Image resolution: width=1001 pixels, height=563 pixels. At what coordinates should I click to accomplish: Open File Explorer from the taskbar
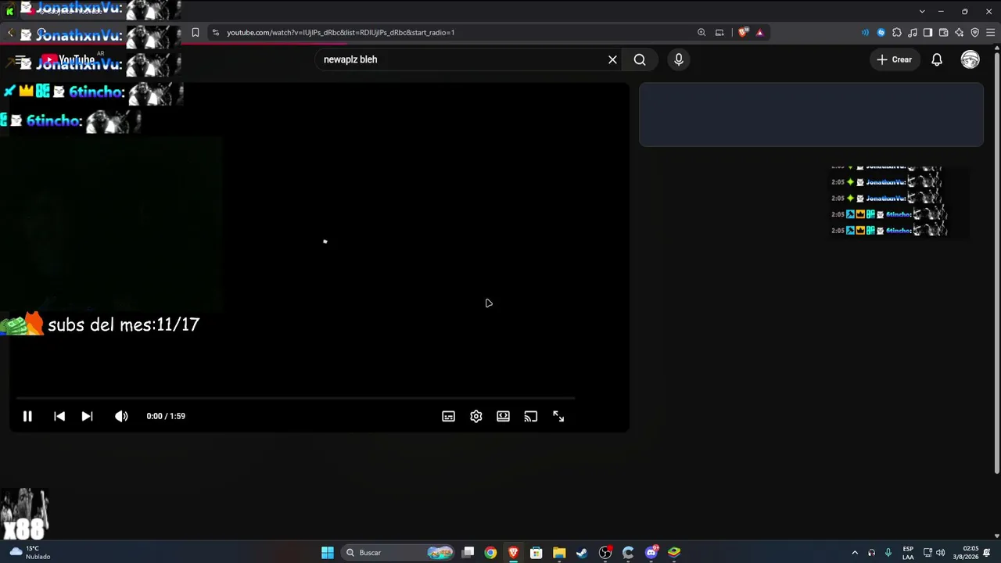559,553
